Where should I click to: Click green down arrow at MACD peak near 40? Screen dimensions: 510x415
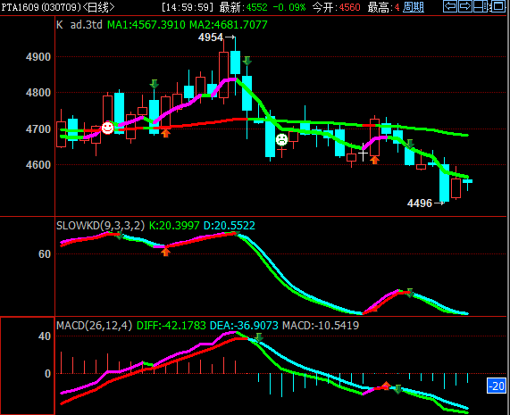click(259, 337)
